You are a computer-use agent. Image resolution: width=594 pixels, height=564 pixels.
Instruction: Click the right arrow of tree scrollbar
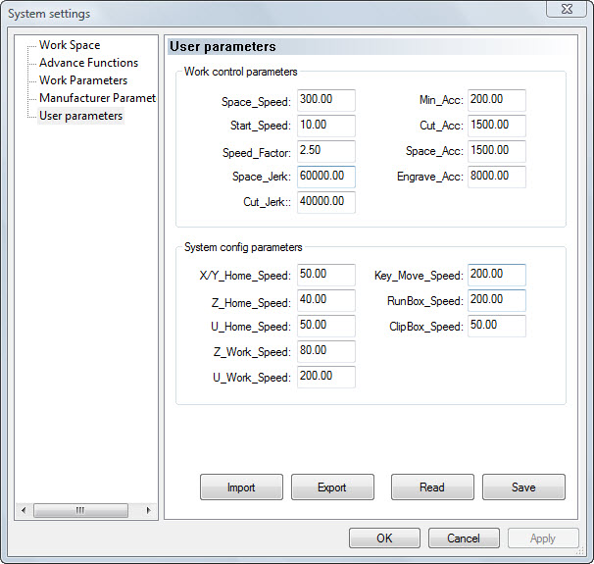[149, 510]
